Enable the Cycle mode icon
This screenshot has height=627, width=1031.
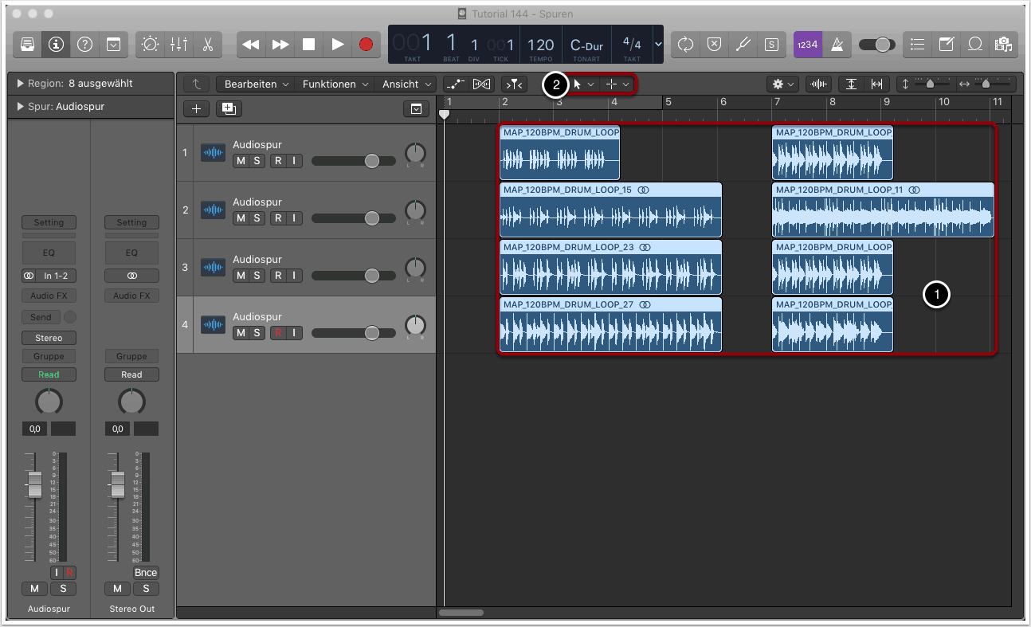(685, 45)
